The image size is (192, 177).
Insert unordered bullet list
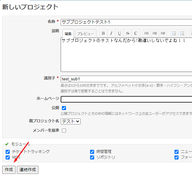coord(174,33)
